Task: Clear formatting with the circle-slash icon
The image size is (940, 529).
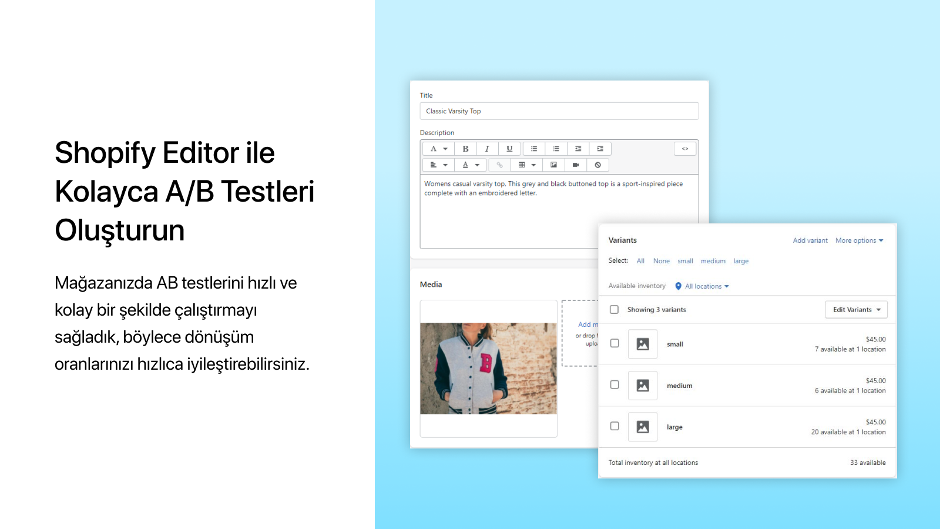Action: pos(597,165)
